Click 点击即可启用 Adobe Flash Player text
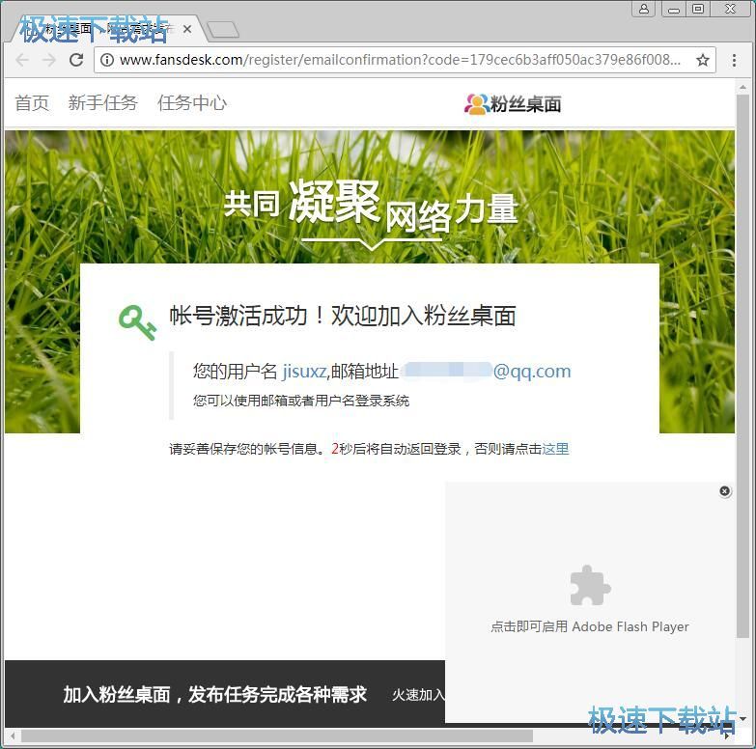 click(590, 626)
